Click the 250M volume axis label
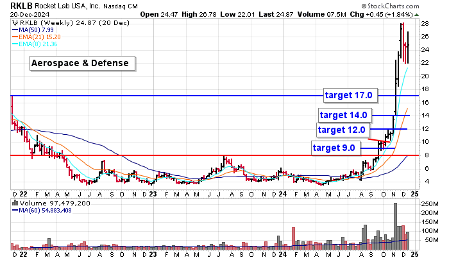The height and width of the screenshot is (260, 449). (x=430, y=204)
